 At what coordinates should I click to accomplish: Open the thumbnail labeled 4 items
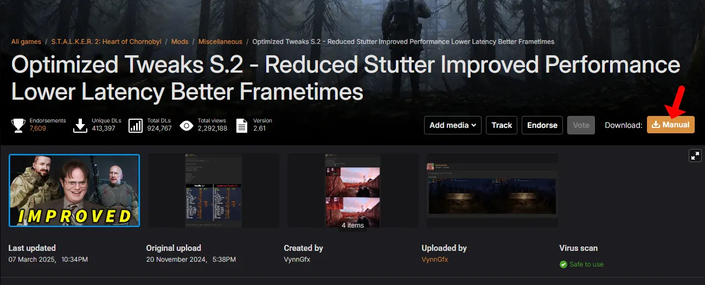(x=352, y=190)
